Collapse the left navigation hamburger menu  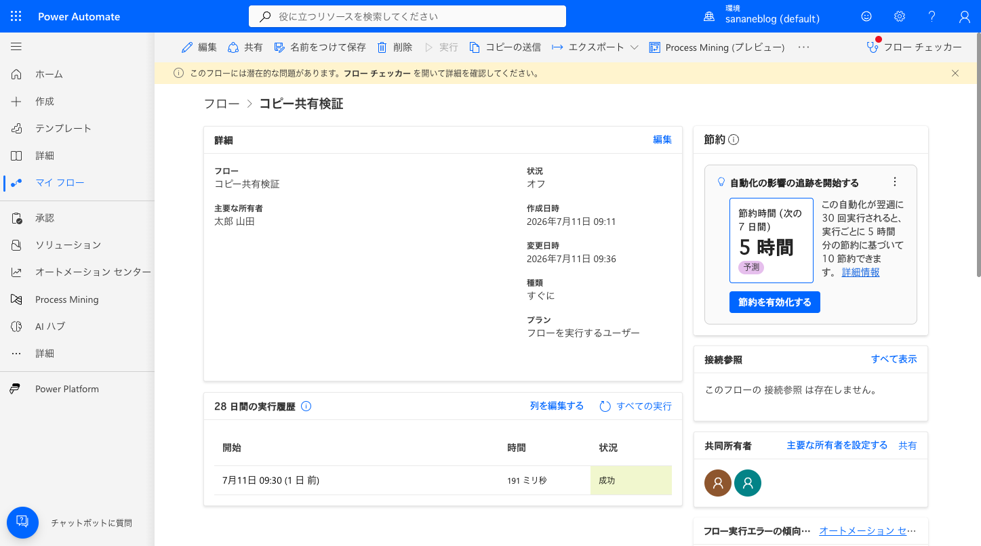(16, 47)
